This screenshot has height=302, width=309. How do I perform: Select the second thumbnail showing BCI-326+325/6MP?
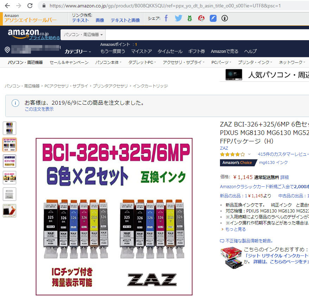(x=10, y=145)
